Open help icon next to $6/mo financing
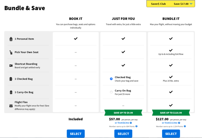 pyautogui.click(x=131, y=123)
